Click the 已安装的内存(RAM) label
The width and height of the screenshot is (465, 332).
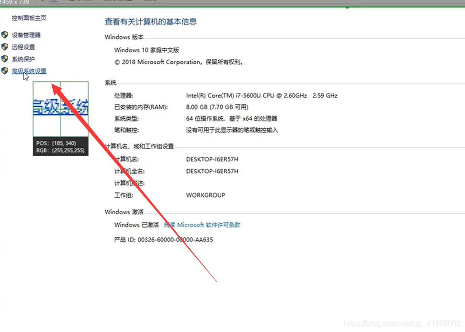point(141,107)
